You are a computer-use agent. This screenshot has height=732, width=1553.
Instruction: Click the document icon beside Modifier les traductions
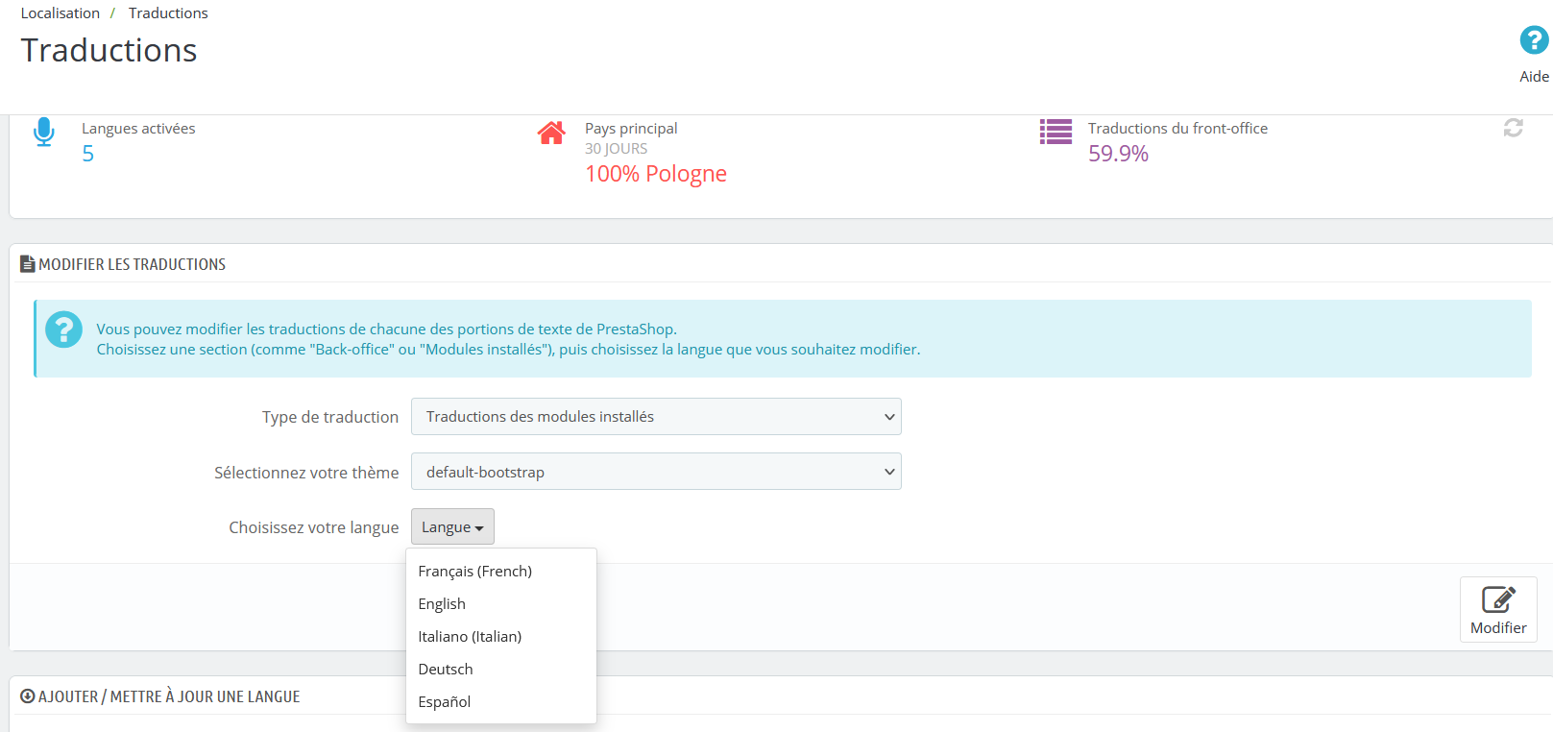(28, 264)
